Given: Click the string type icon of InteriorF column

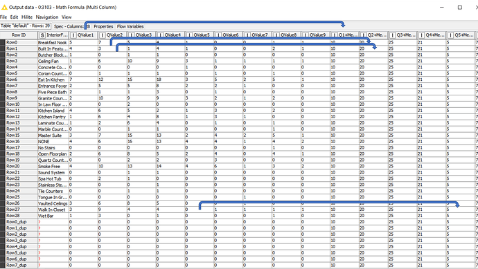Looking at the screenshot, I should (x=42, y=35).
